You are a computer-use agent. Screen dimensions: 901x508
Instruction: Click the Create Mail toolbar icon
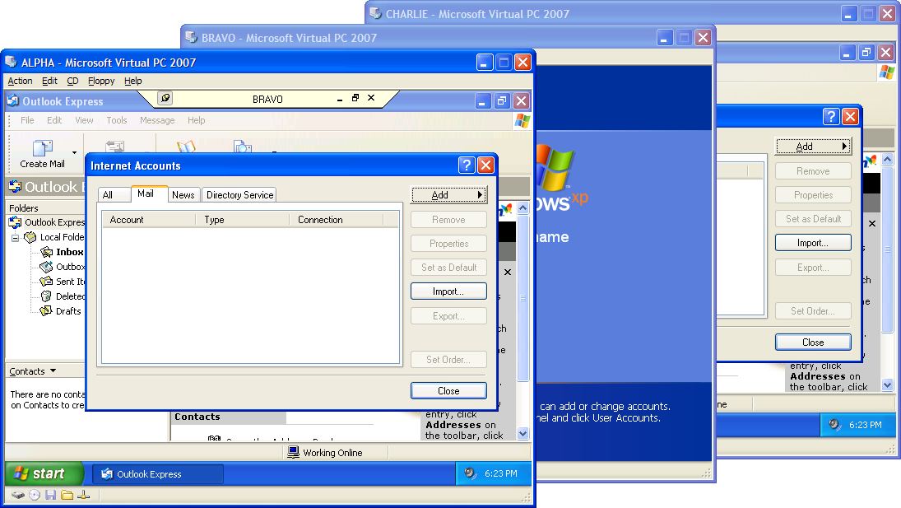click(x=42, y=149)
